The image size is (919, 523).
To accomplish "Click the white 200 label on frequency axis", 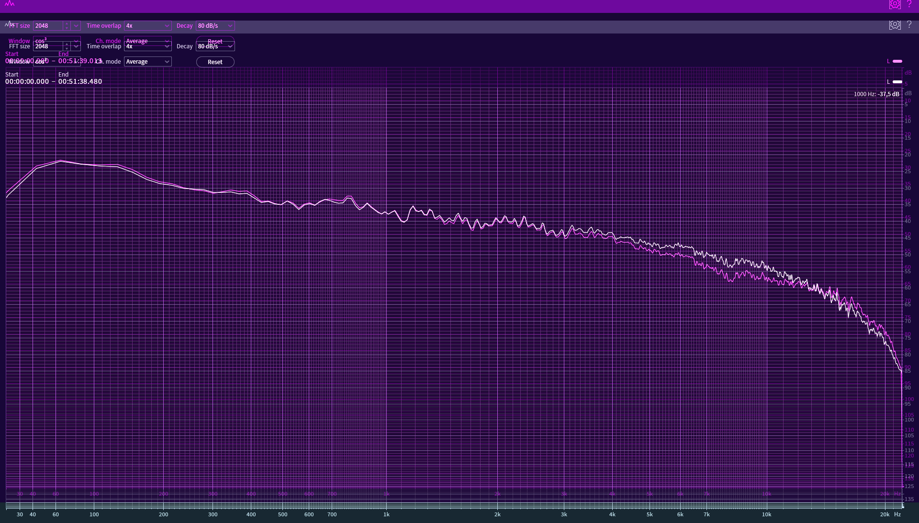I will (x=163, y=514).
